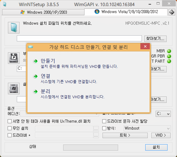Click the green arrow beside 분리

pos(36,92)
